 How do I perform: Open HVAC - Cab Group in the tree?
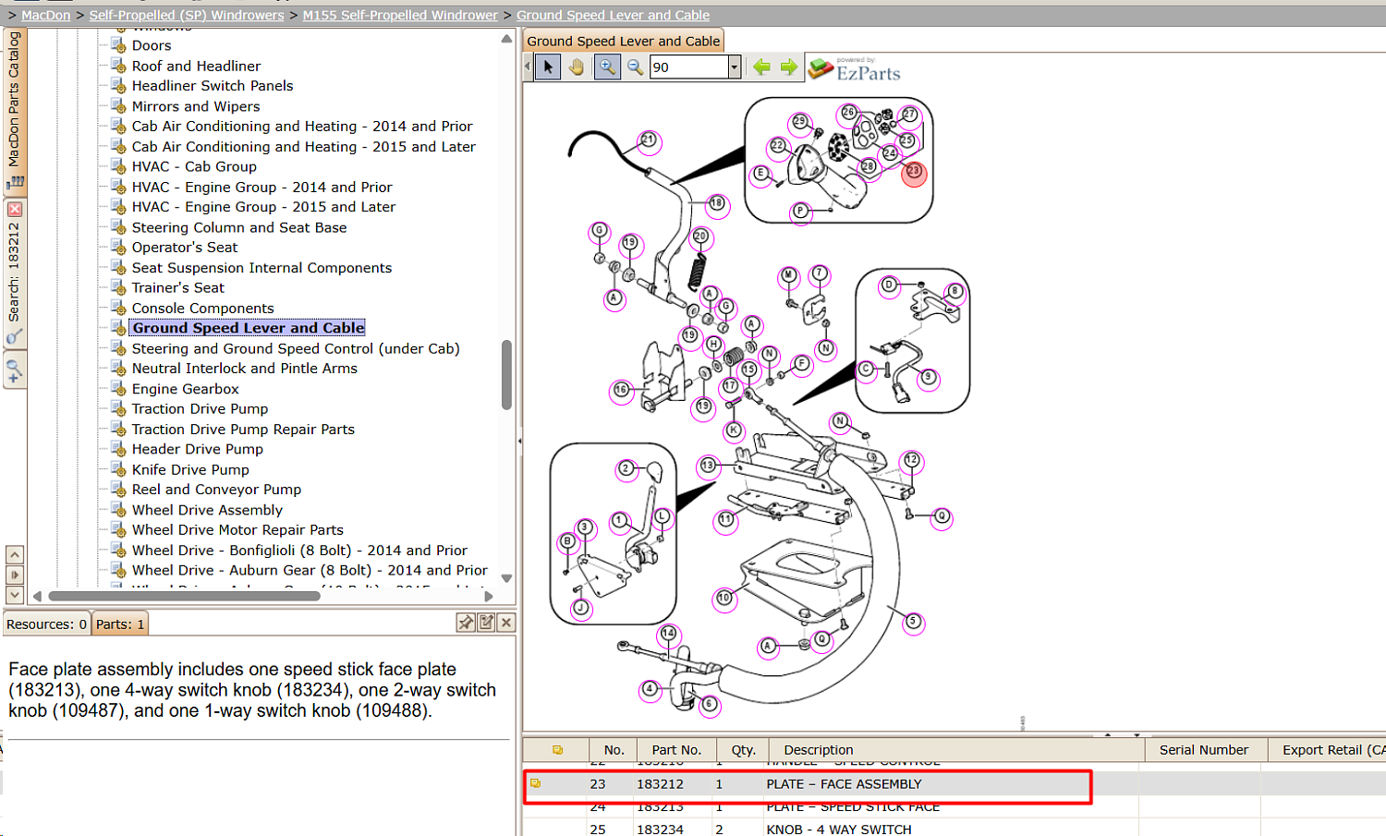[194, 166]
